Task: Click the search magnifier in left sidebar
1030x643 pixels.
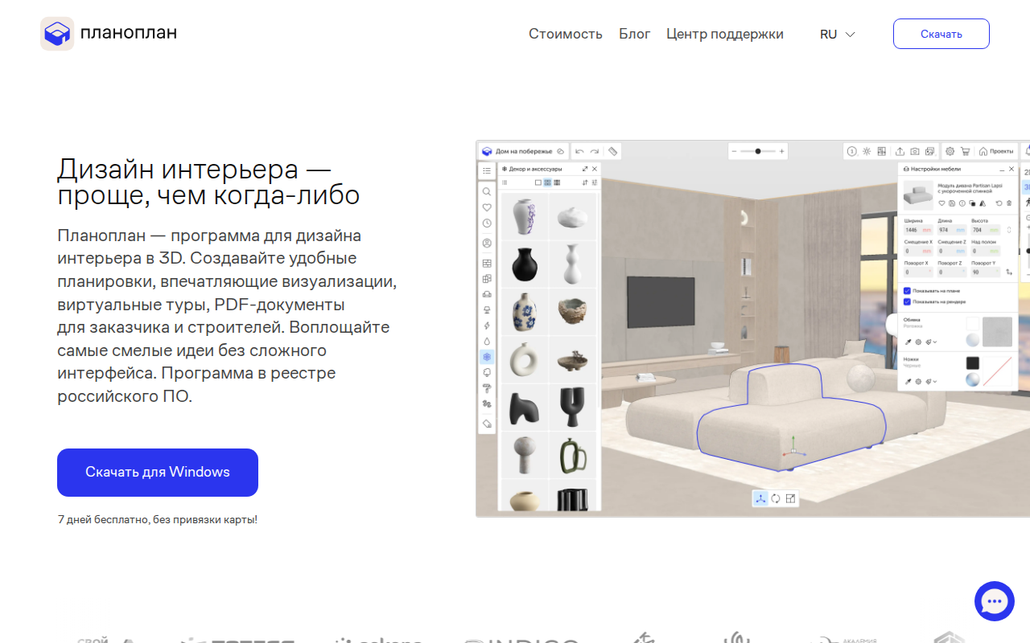Action: [x=487, y=191]
